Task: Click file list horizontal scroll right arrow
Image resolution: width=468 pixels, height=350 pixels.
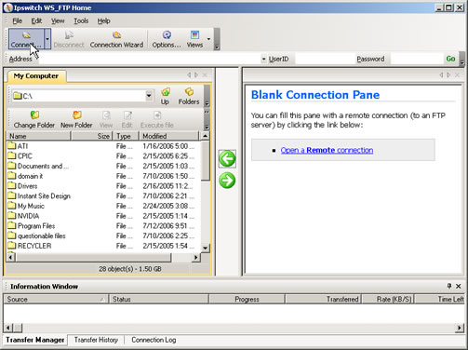Action: [195, 257]
